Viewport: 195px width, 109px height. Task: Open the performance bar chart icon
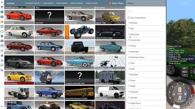point(2,60)
